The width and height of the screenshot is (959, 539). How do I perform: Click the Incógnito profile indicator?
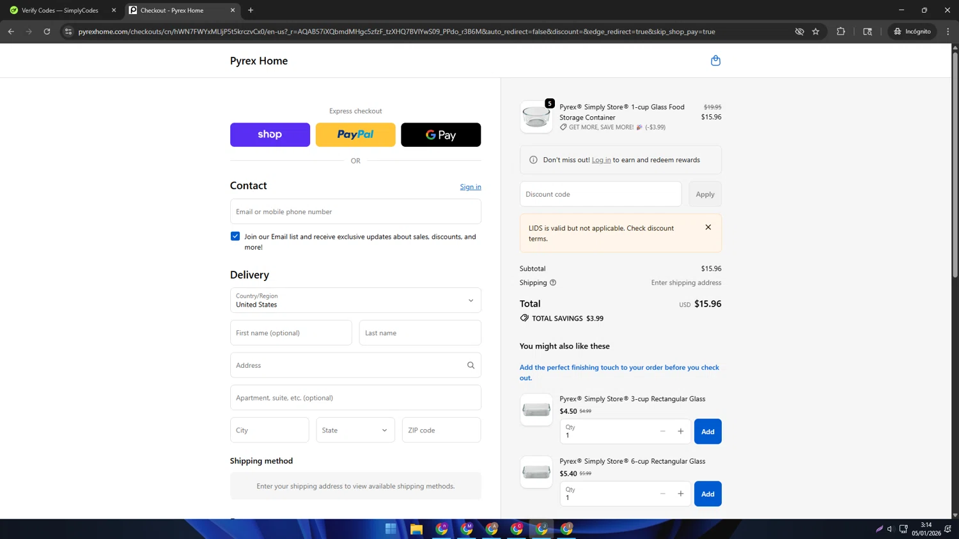coord(912,31)
